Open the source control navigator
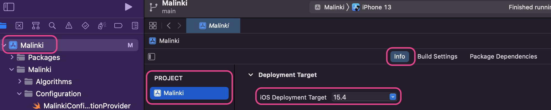Image resolution: width=551 pixels, height=110 pixels. coord(19,26)
